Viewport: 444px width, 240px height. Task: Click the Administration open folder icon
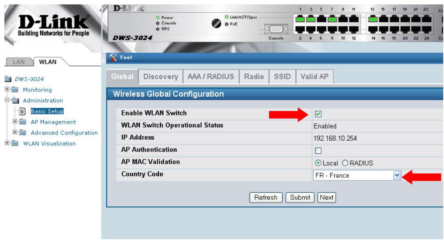(15, 101)
